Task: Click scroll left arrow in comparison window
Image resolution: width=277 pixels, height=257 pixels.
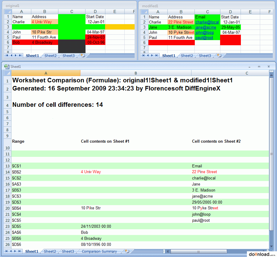Action: point(168,251)
